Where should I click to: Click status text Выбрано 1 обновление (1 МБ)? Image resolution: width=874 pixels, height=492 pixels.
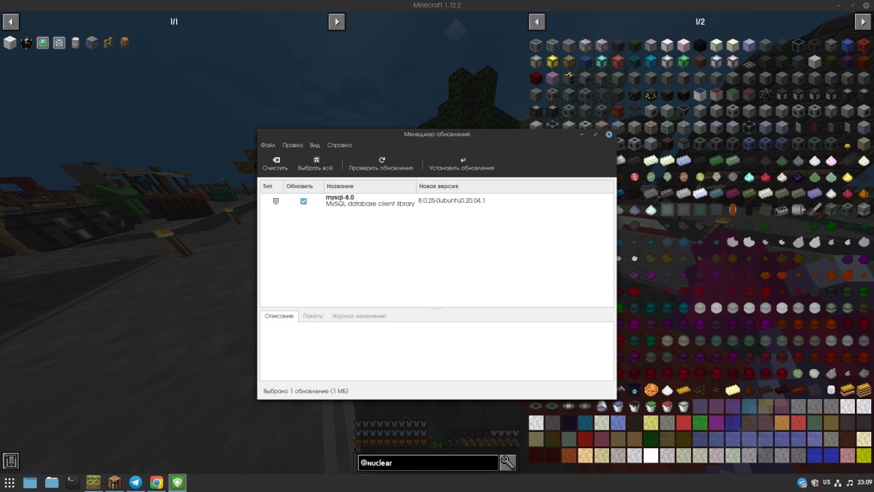[305, 391]
